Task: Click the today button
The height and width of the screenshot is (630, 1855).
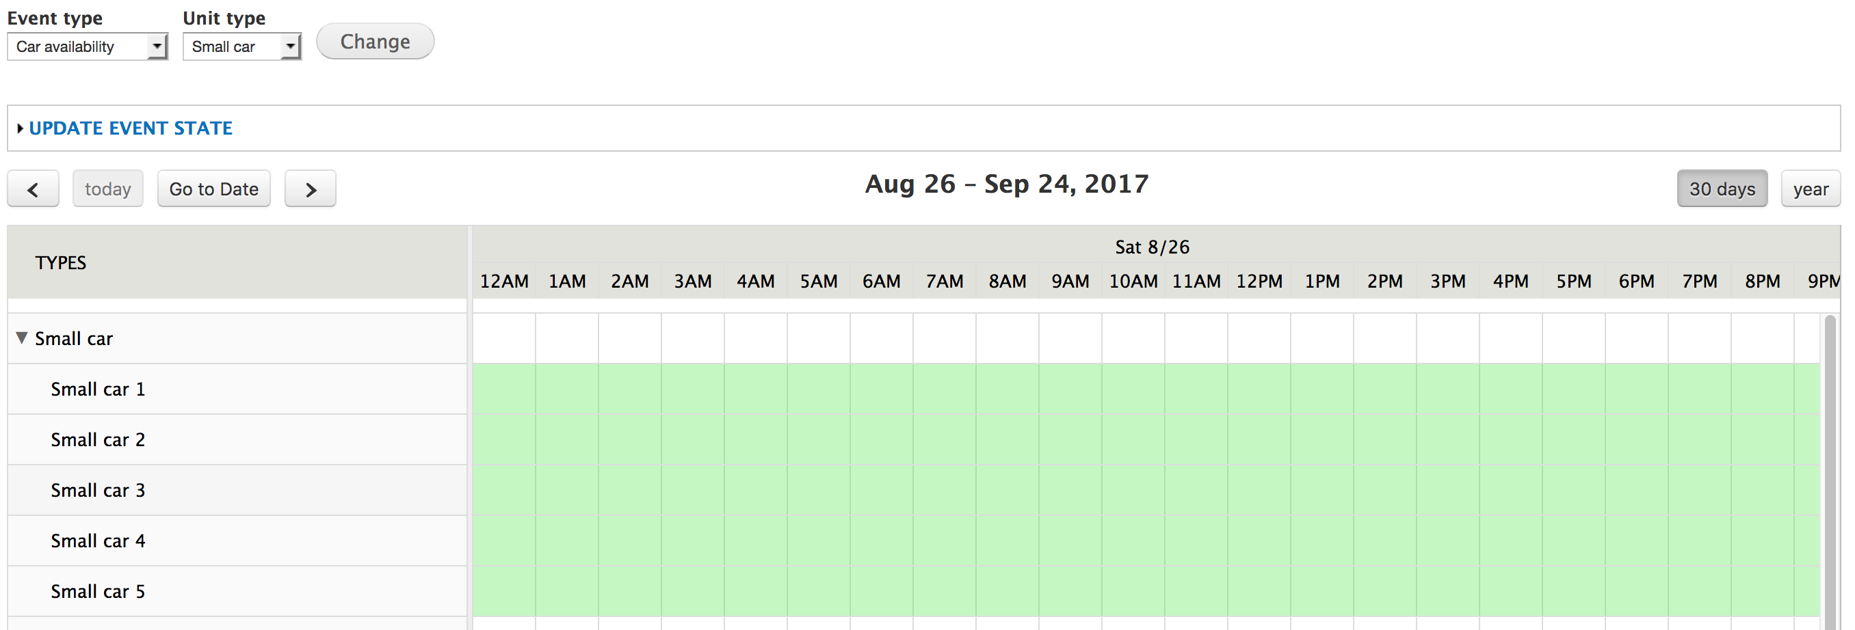Action: tap(107, 189)
